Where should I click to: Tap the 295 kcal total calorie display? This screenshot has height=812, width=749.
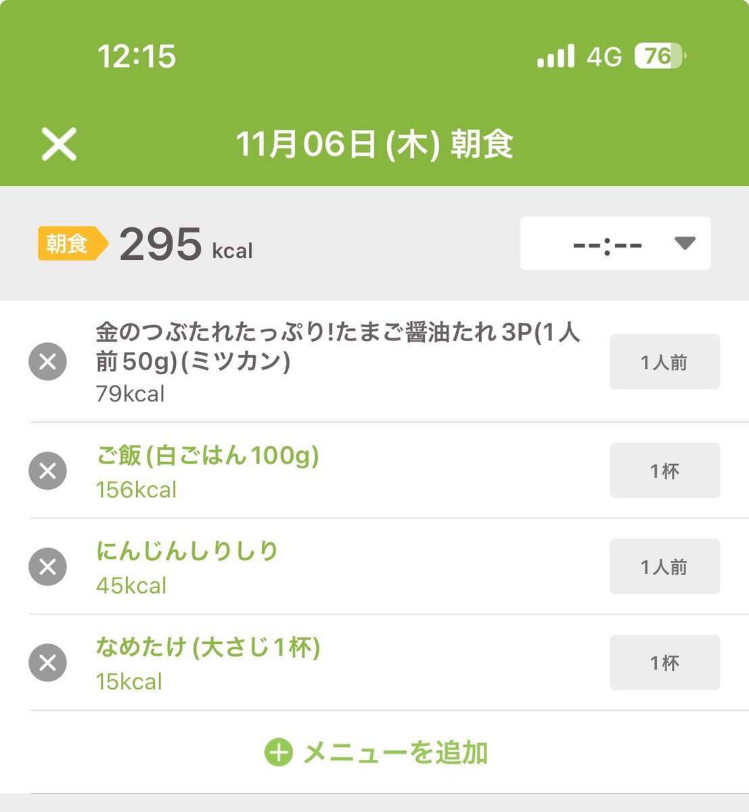click(x=186, y=244)
